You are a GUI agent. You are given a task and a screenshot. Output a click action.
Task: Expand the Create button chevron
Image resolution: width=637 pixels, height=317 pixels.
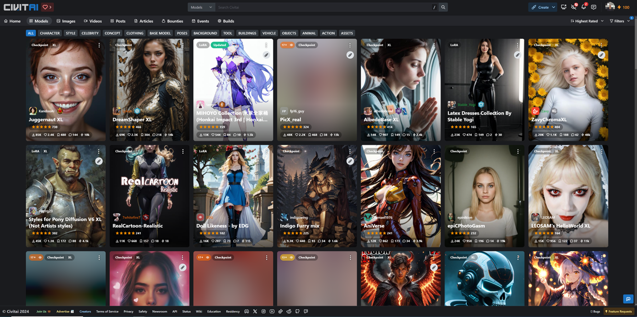click(x=553, y=7)
